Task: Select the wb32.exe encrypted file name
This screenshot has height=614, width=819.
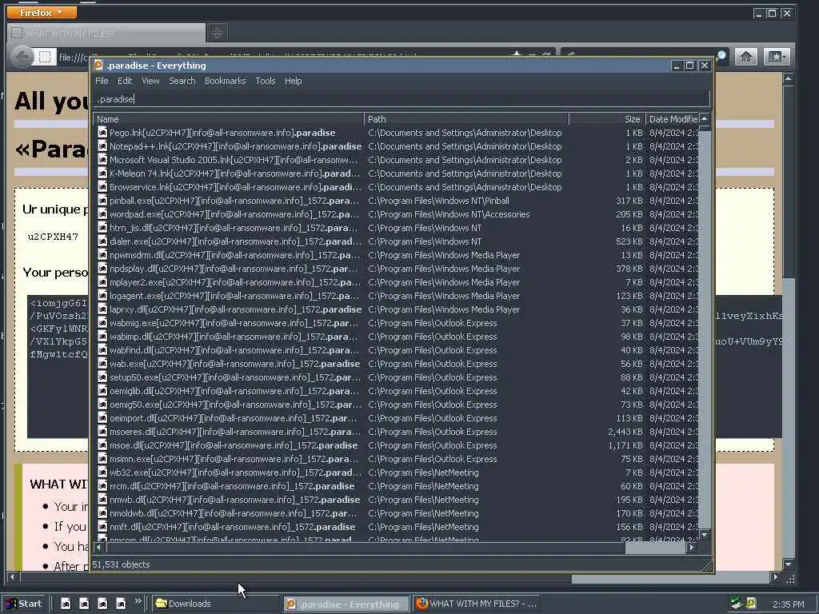Action: pyautogui.click(x=236, y=472)
